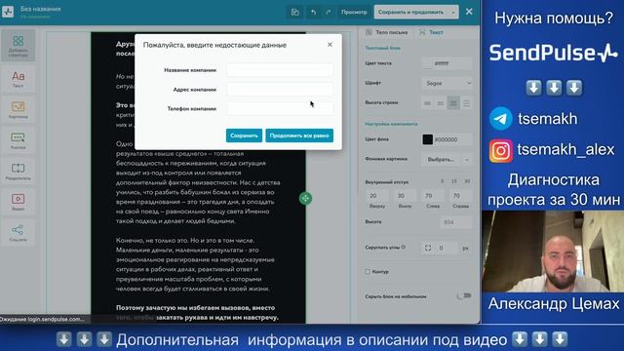Click the round corners icon
This screenshot has width=624, height=351.
428,248
